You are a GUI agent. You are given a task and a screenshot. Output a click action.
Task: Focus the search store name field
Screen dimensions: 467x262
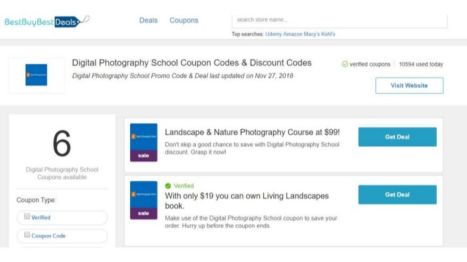click(339, 20)
